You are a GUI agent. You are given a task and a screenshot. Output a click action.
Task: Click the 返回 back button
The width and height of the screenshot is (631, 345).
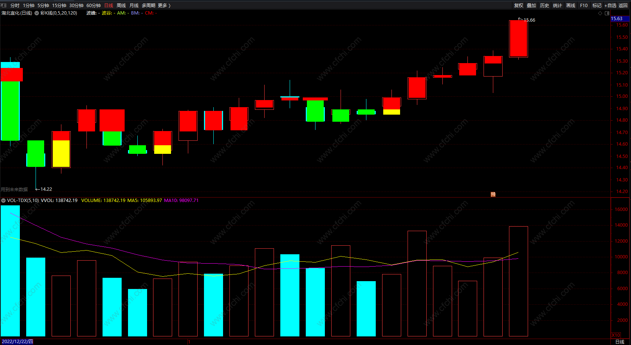(623, 5)
